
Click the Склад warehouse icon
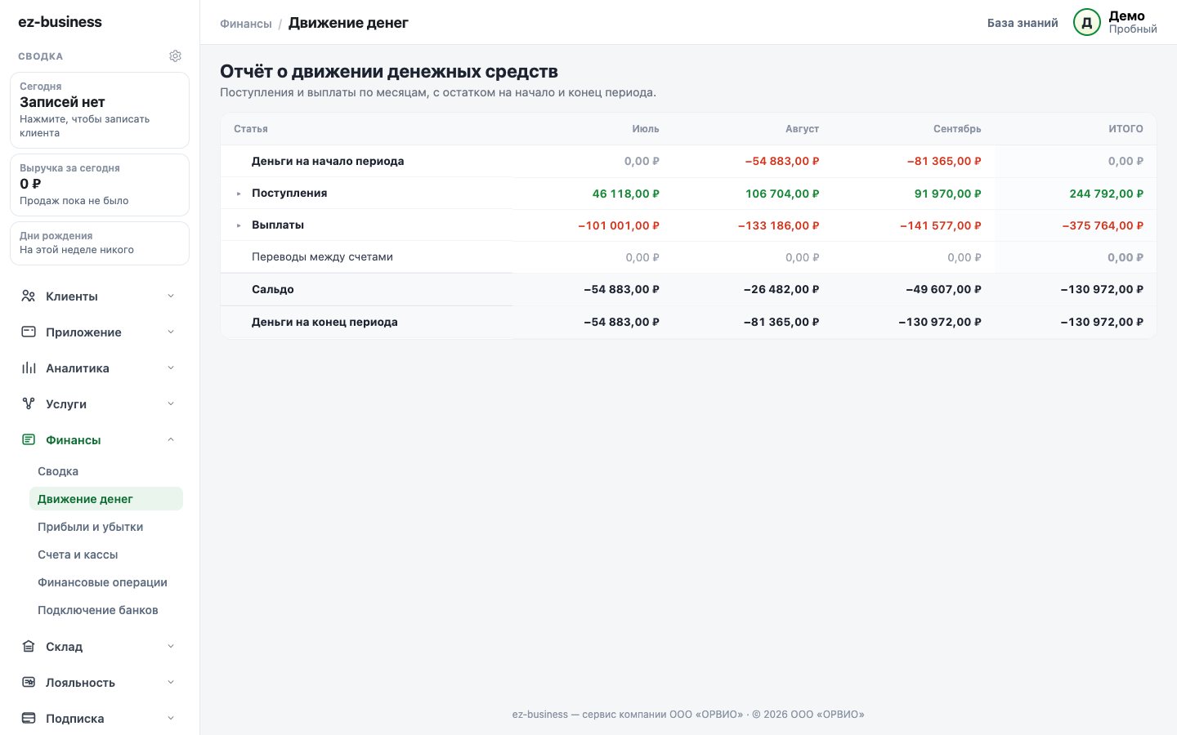pyautogui.click(x=29, y=647)
